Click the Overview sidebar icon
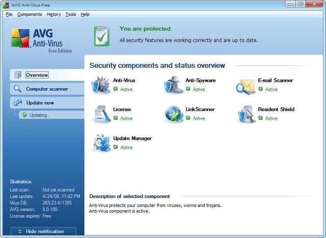The image size is (326, 238). (18, 75)
